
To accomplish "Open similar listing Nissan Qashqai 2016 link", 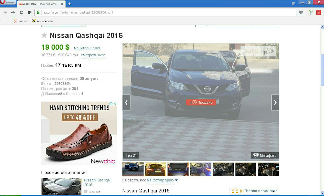I will (x=97, y=183).
